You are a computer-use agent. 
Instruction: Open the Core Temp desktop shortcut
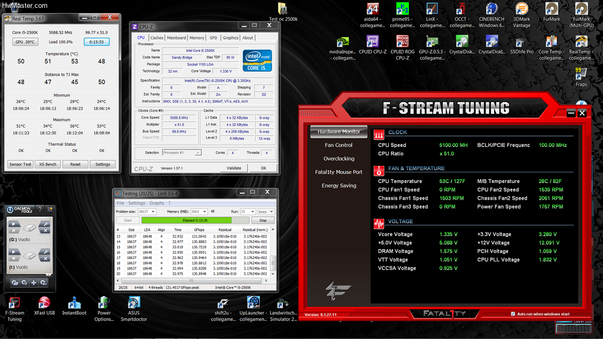pos(551,48)
